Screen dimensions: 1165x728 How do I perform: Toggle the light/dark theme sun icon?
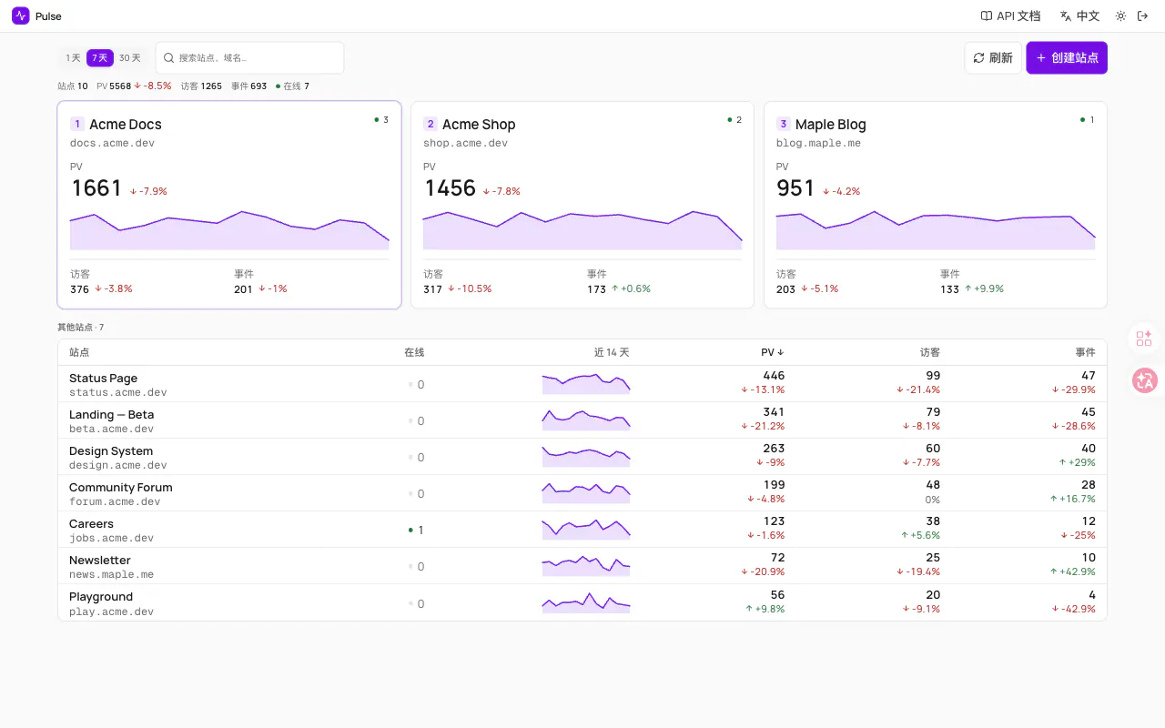1120,16
